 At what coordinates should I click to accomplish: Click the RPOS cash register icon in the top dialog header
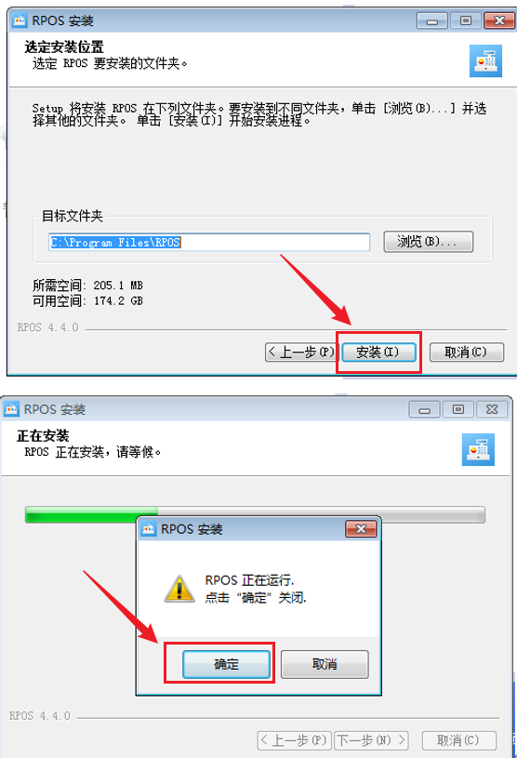(485, 60)
